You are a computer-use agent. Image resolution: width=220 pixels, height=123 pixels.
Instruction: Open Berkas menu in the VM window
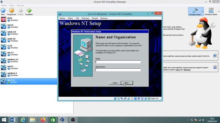(x=63, y=18)
